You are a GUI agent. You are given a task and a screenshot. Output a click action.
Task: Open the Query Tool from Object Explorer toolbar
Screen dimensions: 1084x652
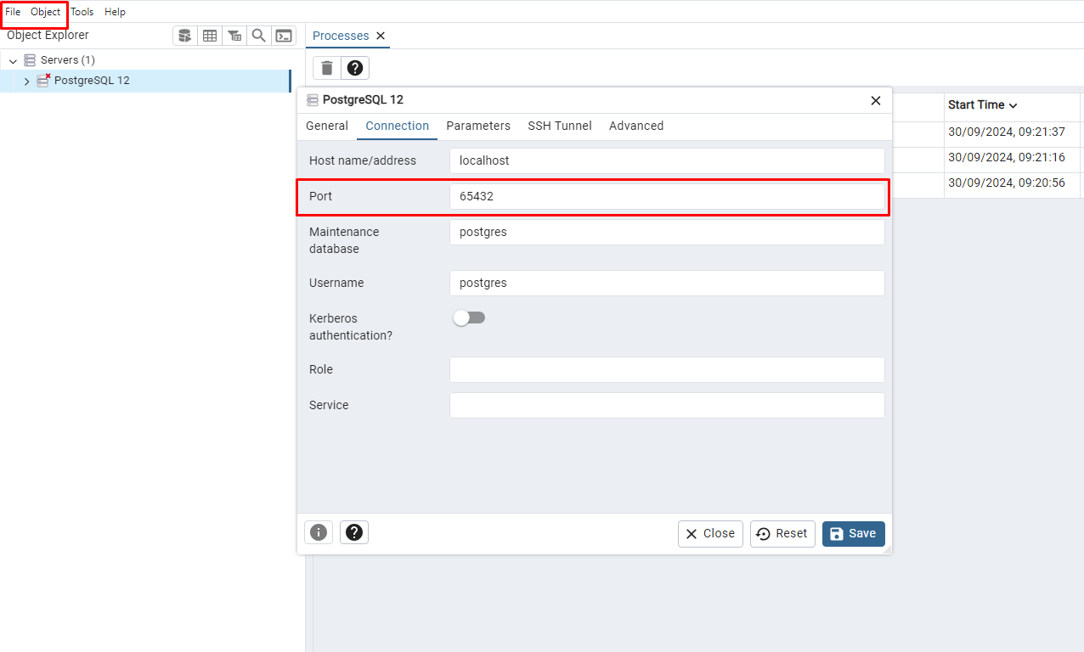click(x=184, y=36)
